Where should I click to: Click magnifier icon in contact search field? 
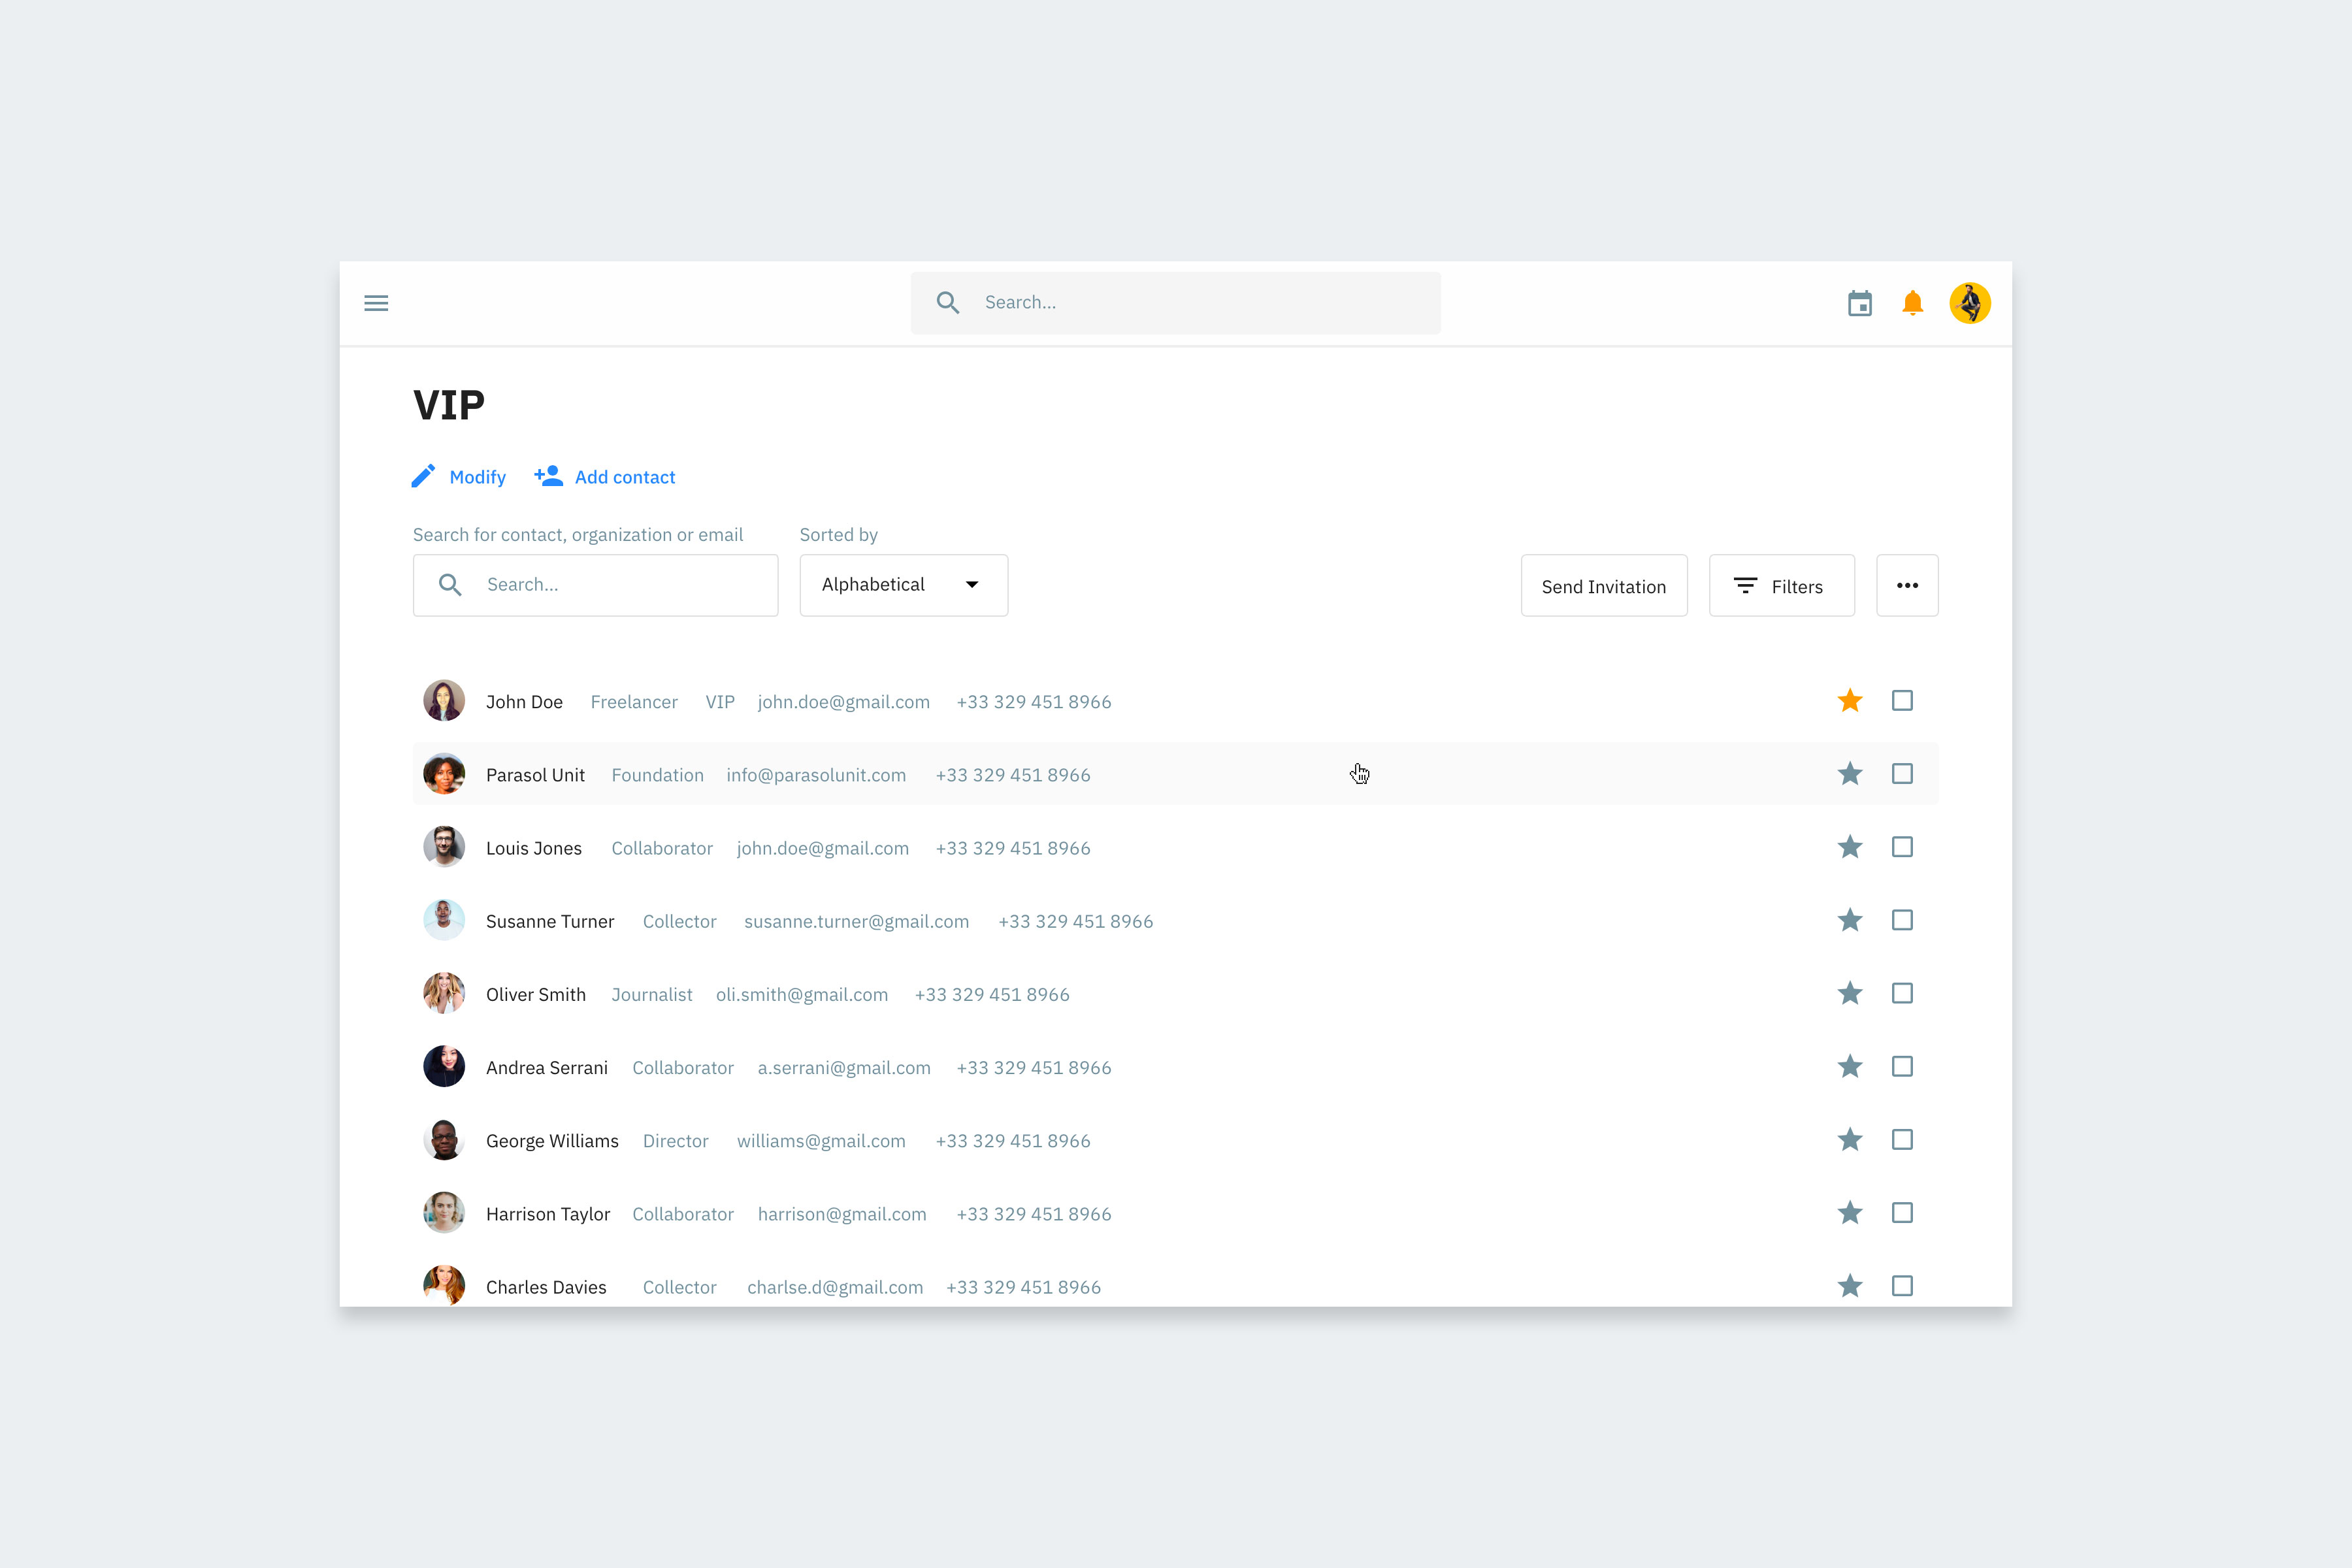click(x=450, y=585)
